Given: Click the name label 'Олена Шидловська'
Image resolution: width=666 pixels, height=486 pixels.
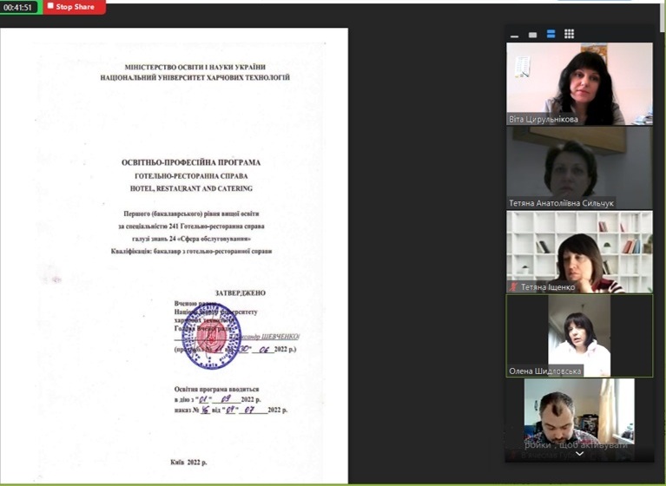Looking at the screenshot, I should 545,371.
